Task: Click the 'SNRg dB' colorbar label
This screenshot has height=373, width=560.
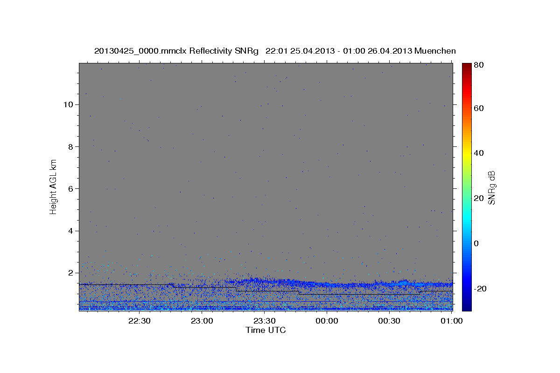Action: pos(491,187)
